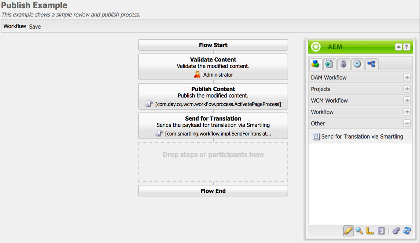Open the Workflow menu

point(15,26)
